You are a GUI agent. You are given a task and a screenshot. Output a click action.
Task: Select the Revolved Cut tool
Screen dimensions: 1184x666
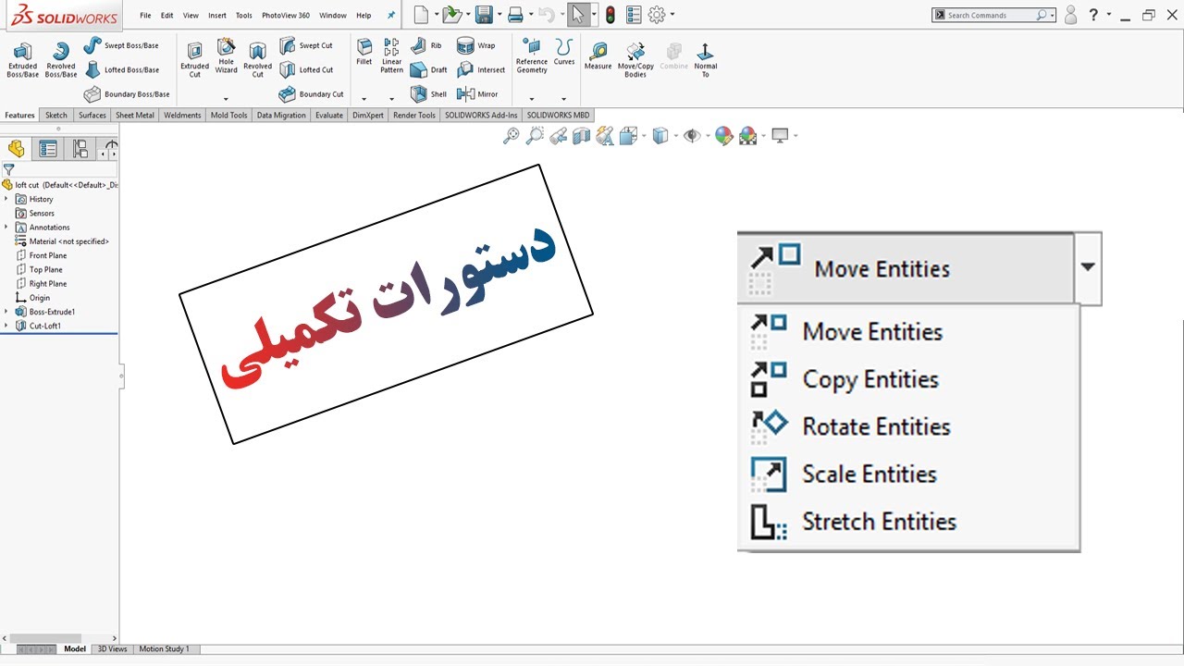258,59
